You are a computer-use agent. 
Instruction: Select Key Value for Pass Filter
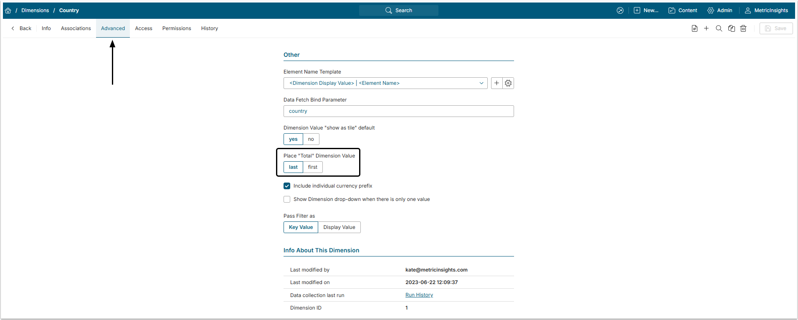(301, 227)
